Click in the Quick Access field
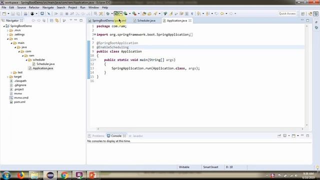 click(x=287, y=13)
